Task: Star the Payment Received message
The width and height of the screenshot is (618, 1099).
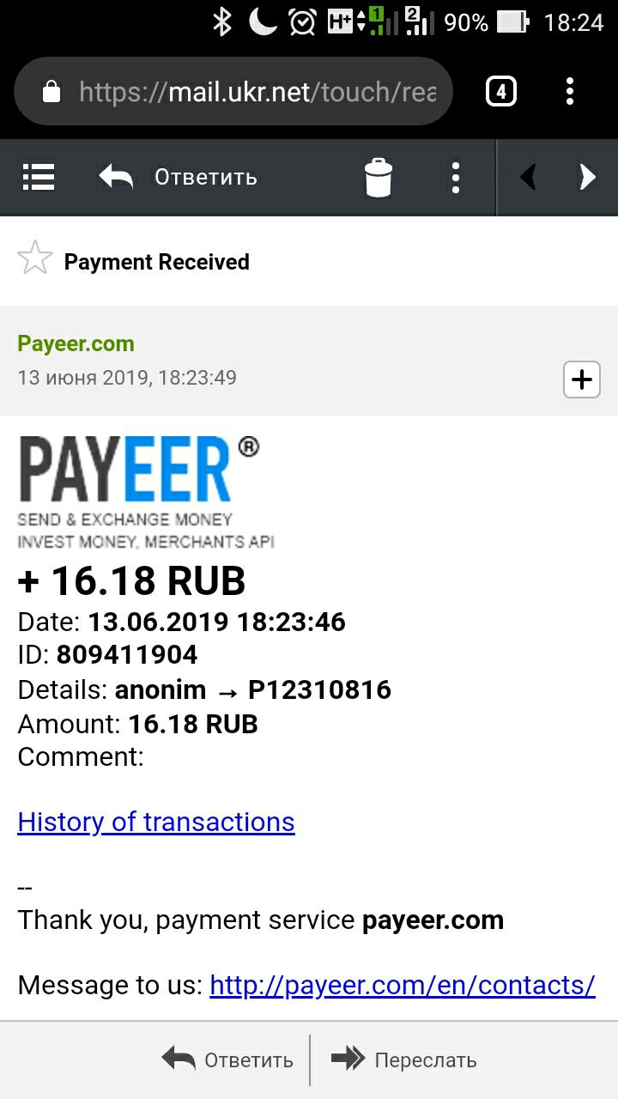Action: pos(35,258)
